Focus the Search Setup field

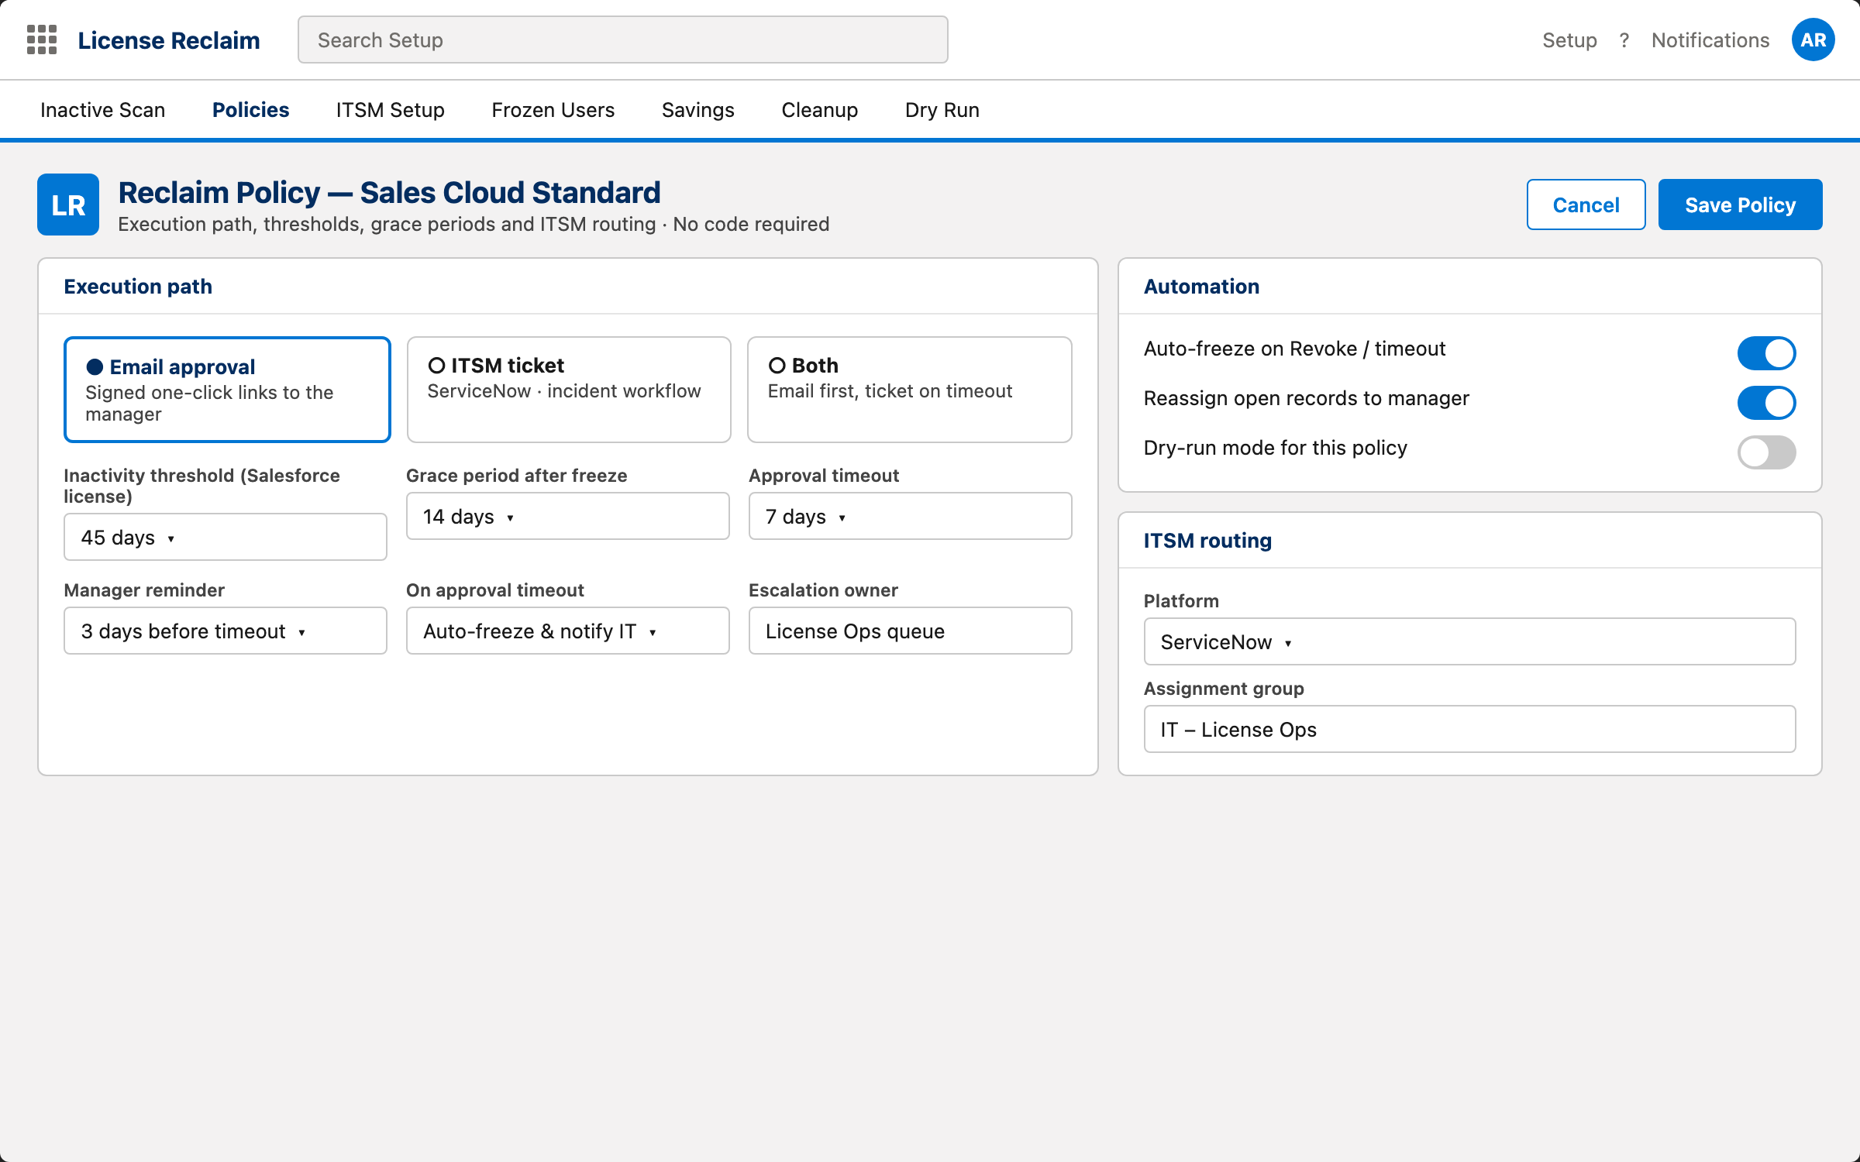(623, 40)
